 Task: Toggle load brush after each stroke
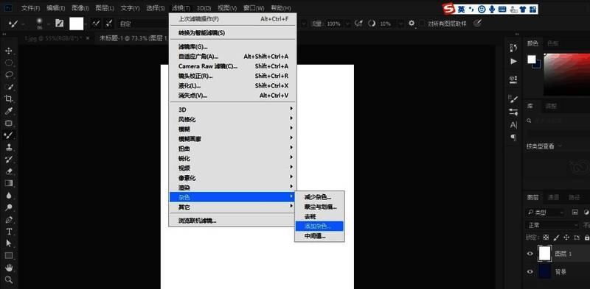[97, 24]
